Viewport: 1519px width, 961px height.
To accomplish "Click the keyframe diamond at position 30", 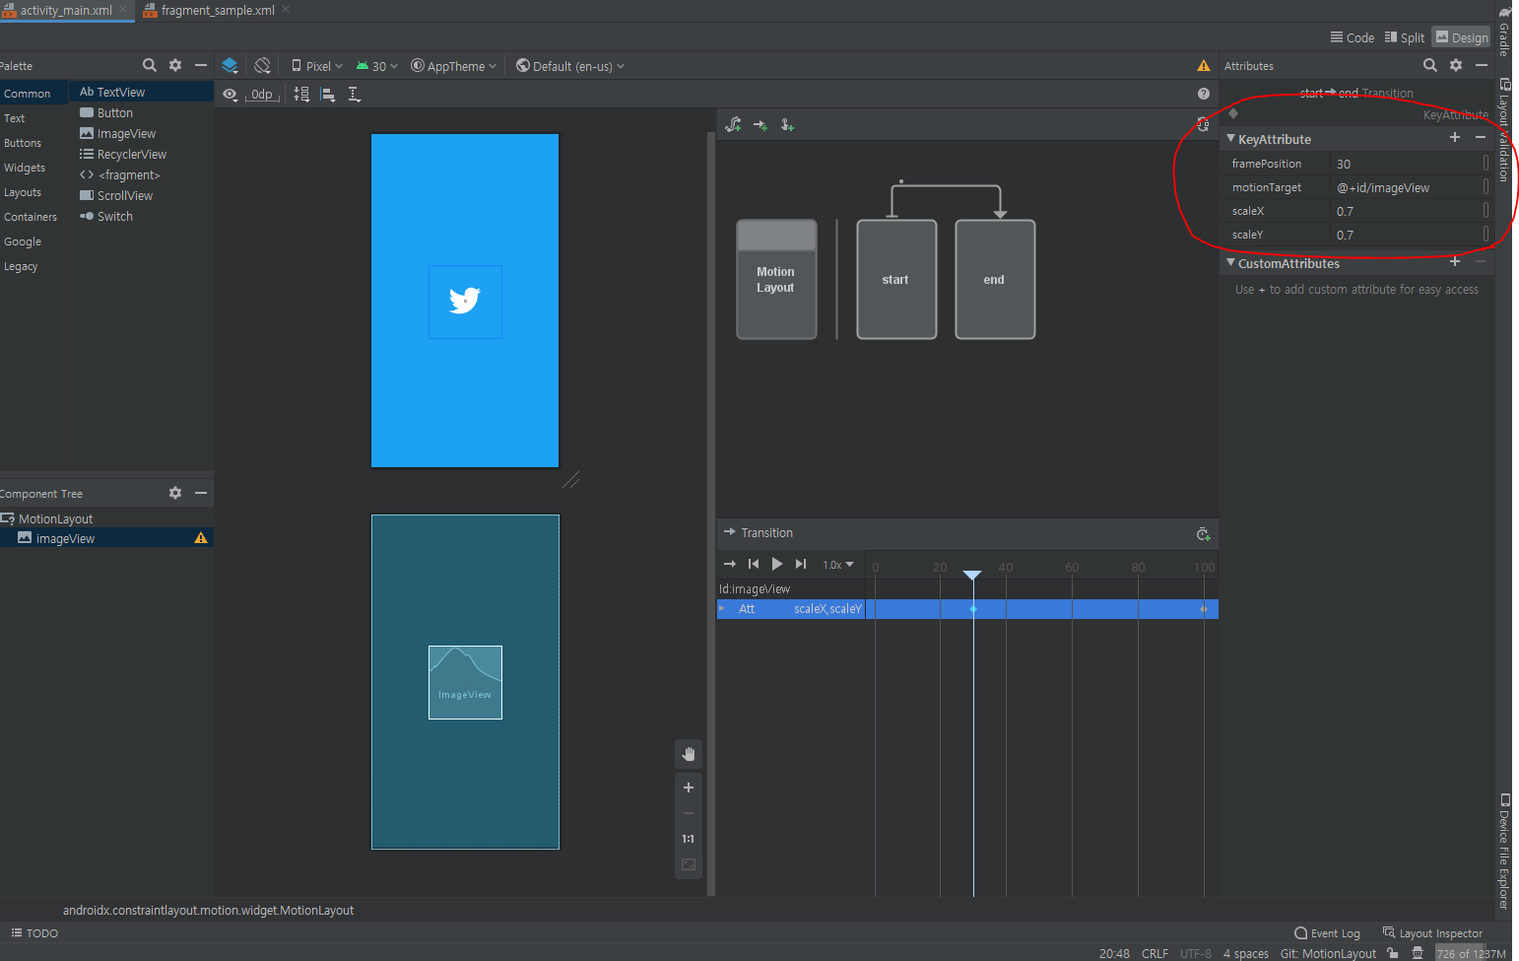I will [973, 609].
